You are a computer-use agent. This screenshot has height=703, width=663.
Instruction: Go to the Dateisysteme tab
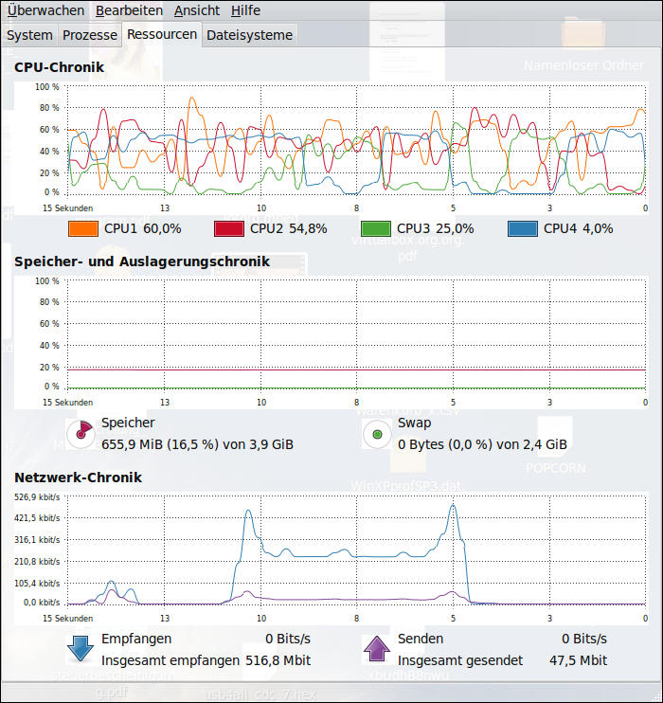249,35
